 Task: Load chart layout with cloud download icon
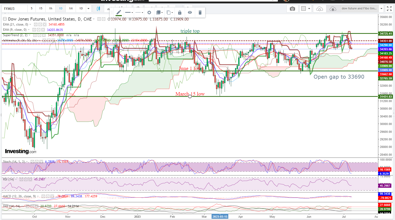click(x=319, y=9)
